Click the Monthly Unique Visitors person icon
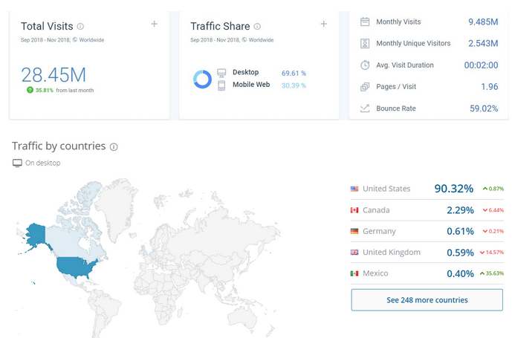Screen dimensions: 512x338 point(365,43)
